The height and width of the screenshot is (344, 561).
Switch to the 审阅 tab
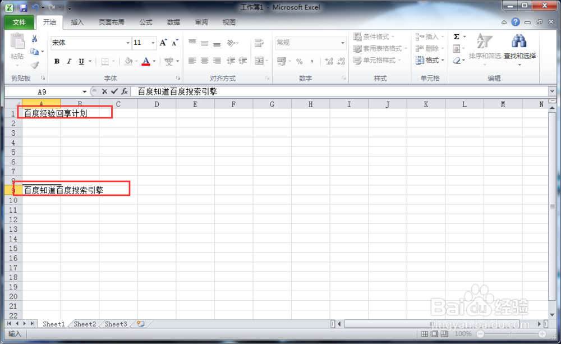click(x=201, y=22)
